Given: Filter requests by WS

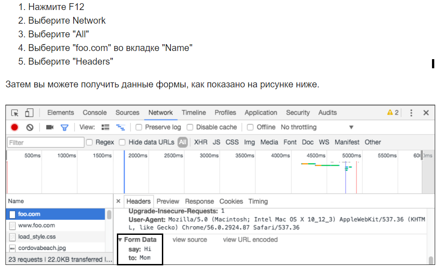Looking at the screenshot, I should coord(324,142).
